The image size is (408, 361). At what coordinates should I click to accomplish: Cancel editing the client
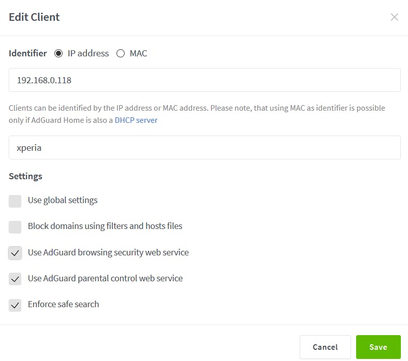[325, 347]
